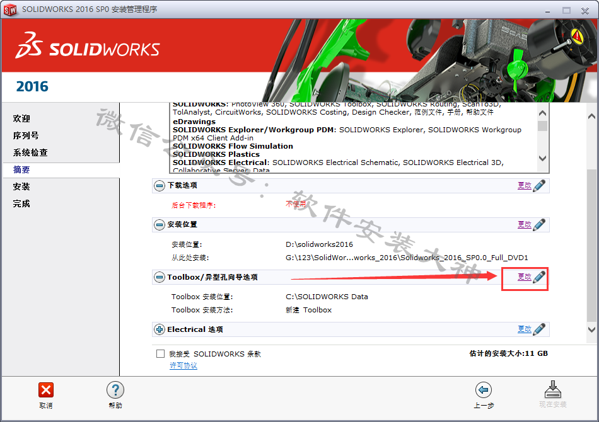Collapse the 下载选项 section
The height and width of the screenshot is (422, 599).
point(160,186)
